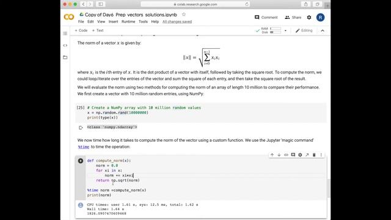Click the notebook title text
Viewport: 391px width, 220px height.
(131, 15)
